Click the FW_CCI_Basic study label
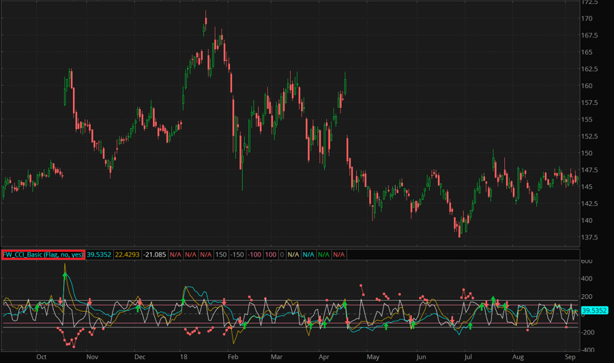The height and width of the screenshot is (363, 614). click(x=42, y=255)
